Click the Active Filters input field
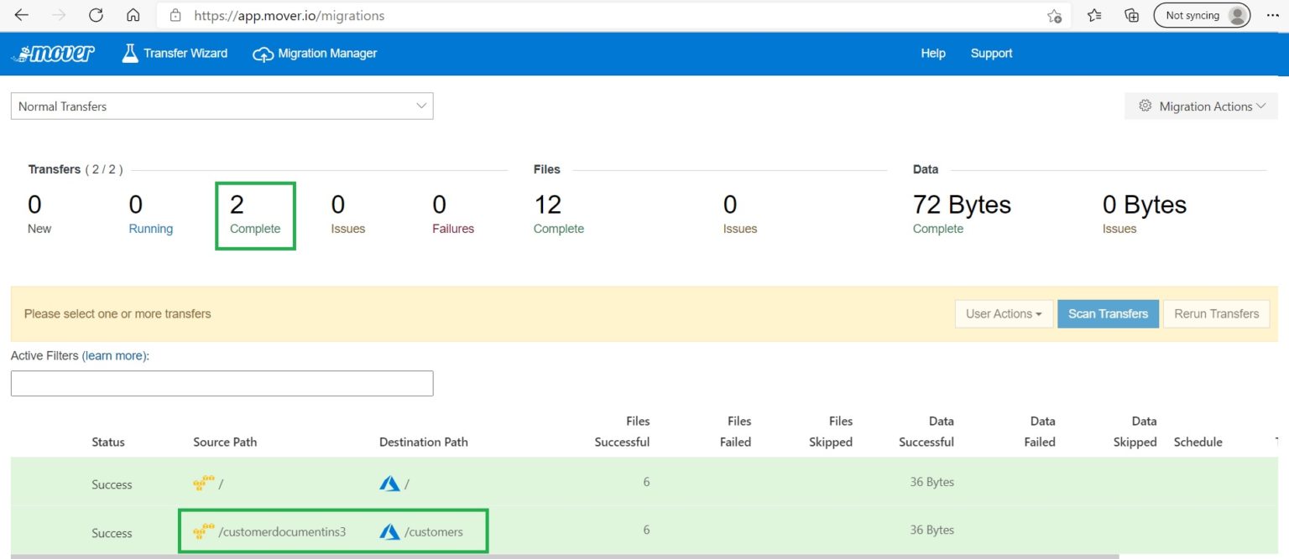Screen dimensions: 1289x559 pyautogui.click(x=222, y=383)
